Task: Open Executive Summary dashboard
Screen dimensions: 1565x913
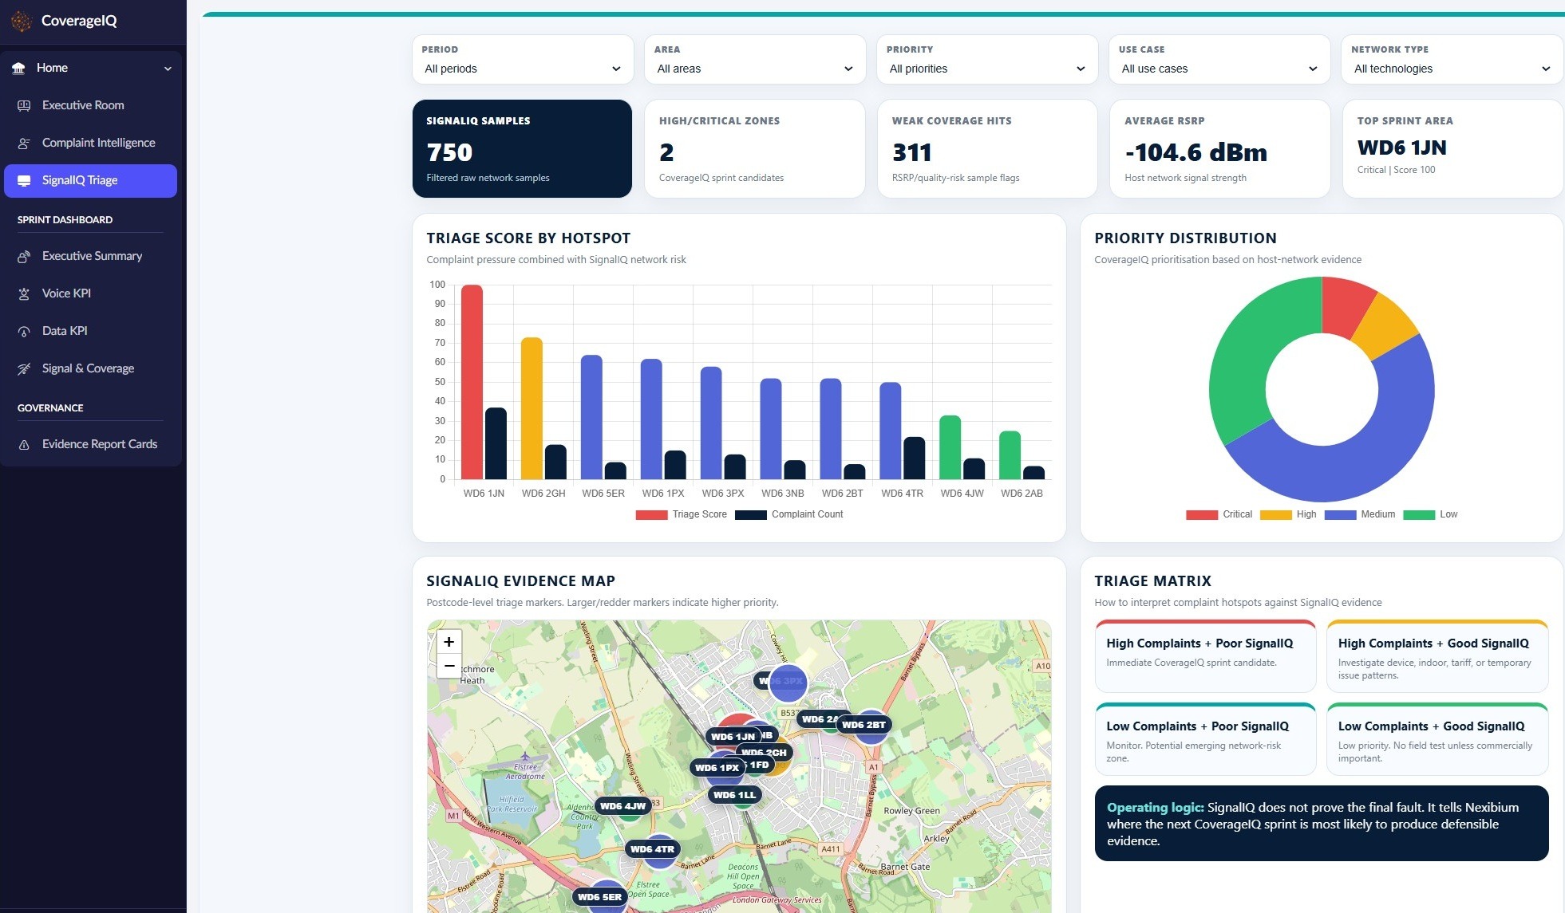Action: pyautogui.click(x=90, y=256)
